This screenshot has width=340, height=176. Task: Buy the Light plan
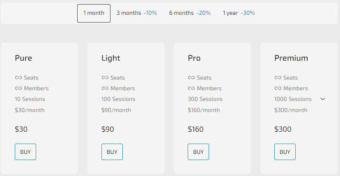click(x=112, y=152)
